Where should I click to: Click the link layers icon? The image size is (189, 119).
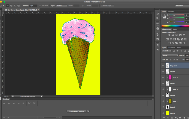tap(163, 118)
